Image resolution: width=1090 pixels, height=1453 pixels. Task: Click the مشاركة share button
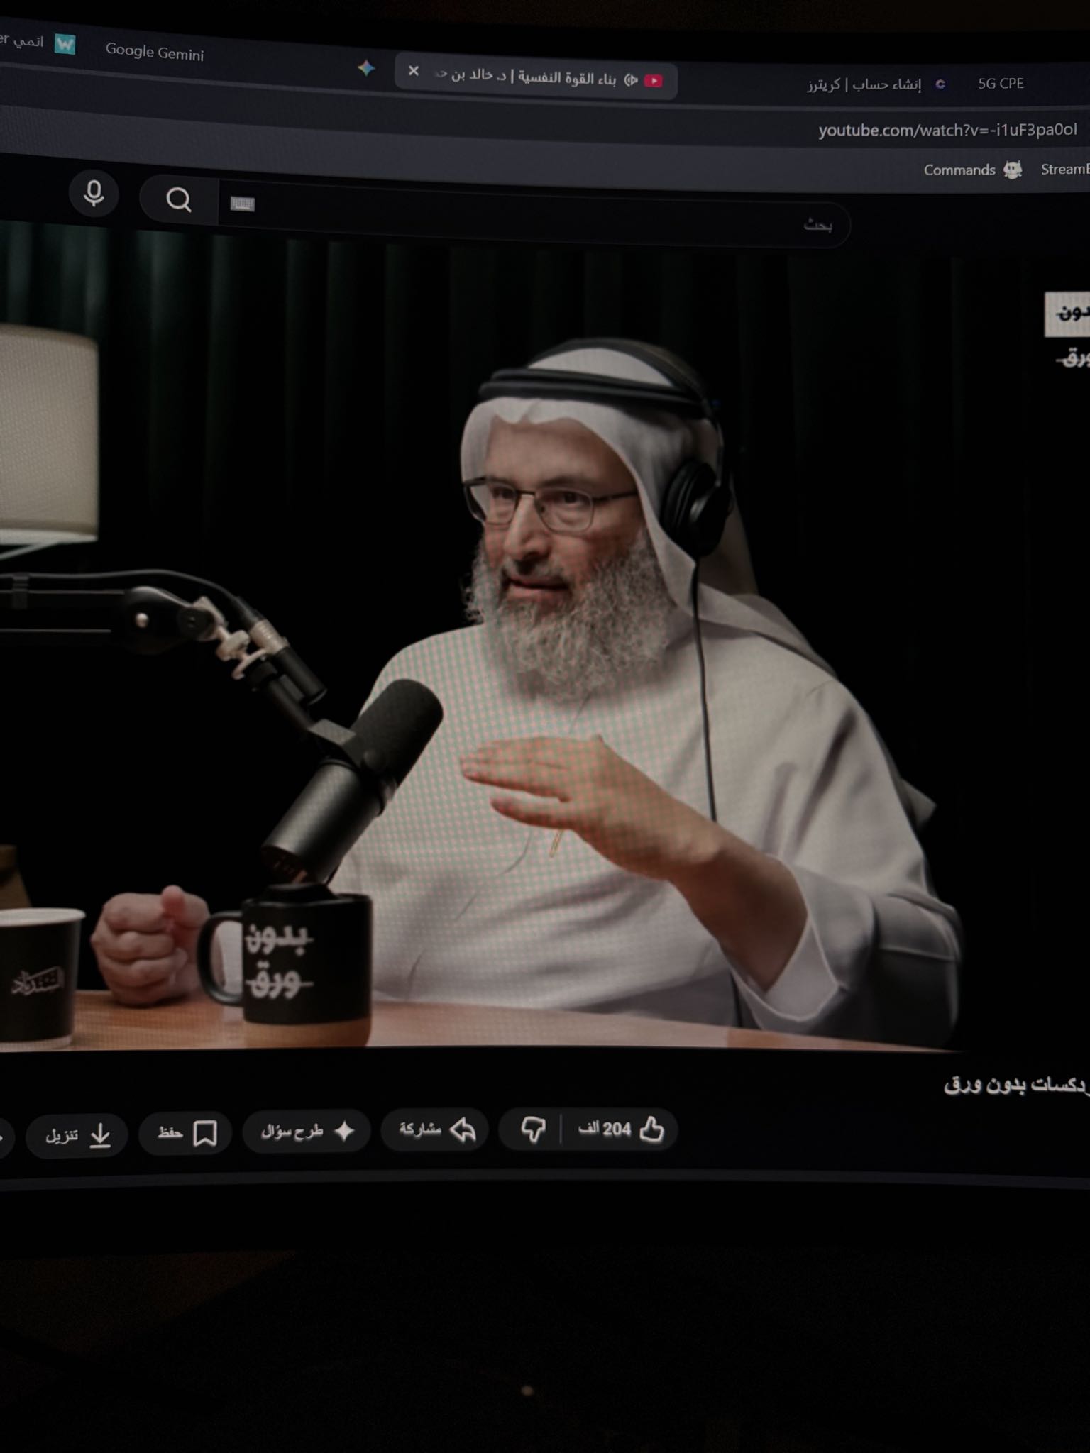click(x=436, y=1129)
